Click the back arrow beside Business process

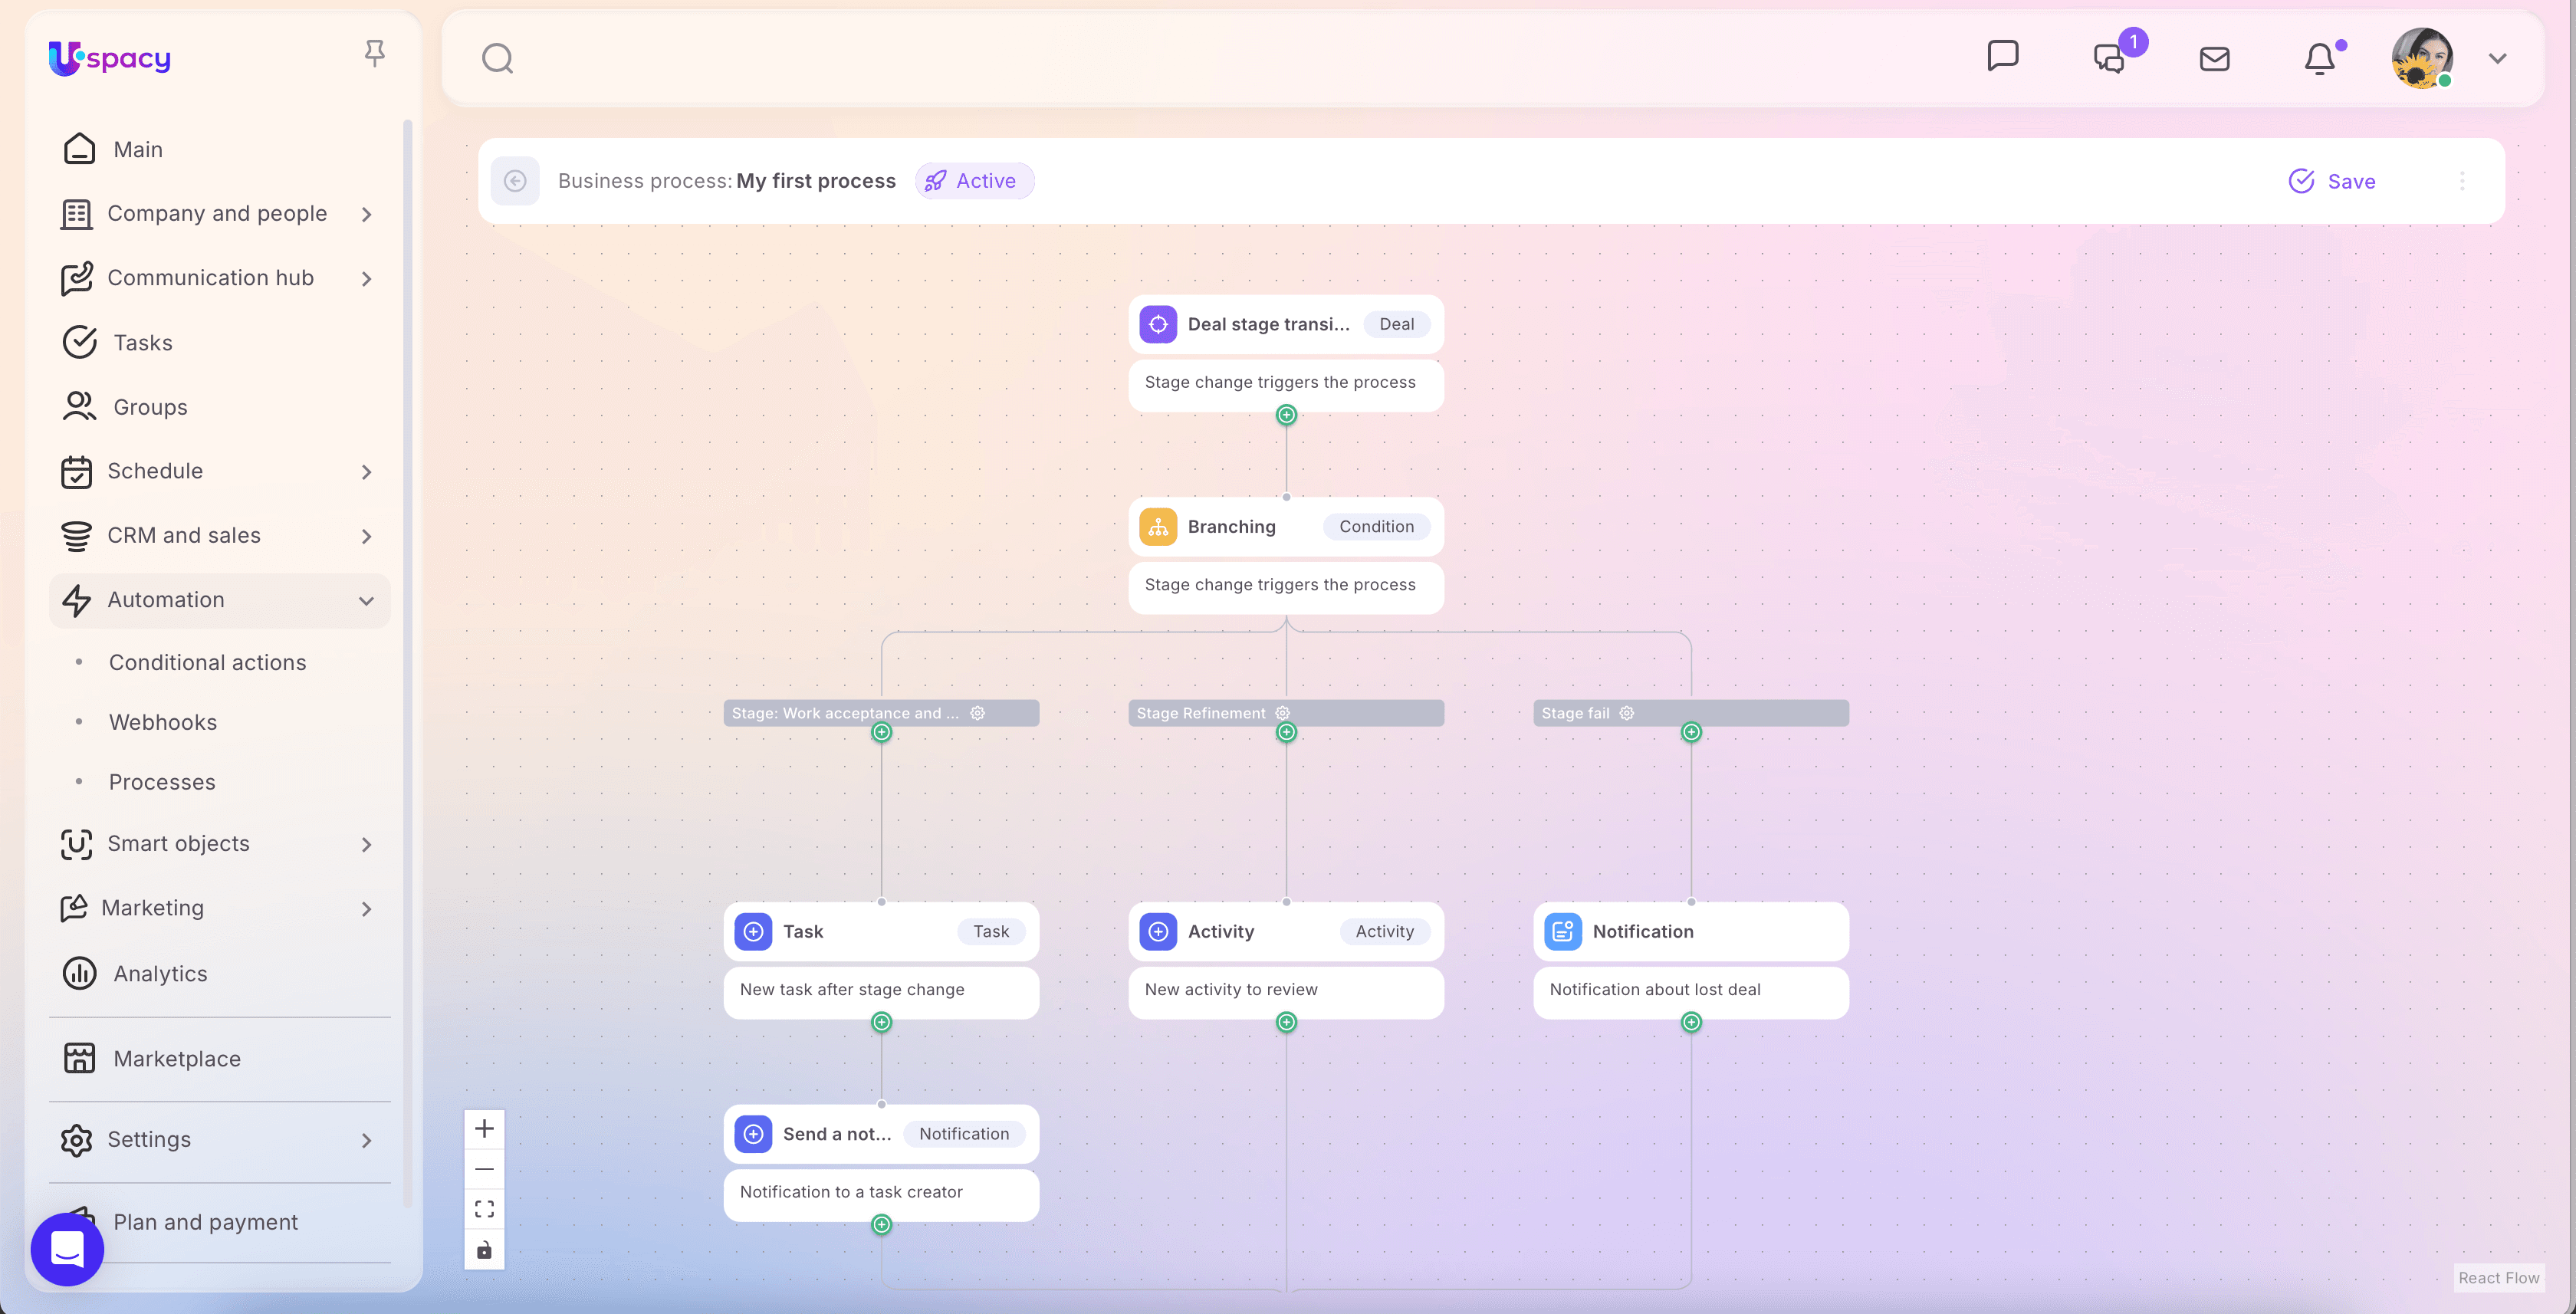515,181
